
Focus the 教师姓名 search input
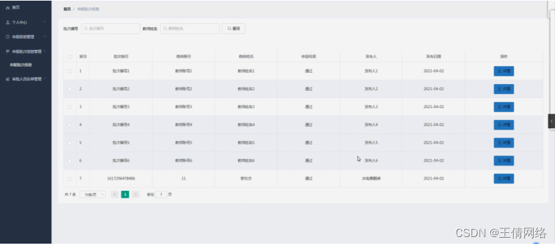click(x=190, y=29)
